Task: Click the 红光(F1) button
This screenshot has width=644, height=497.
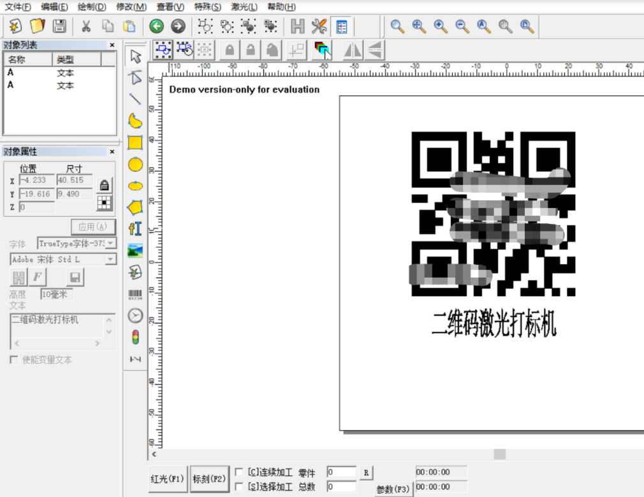Action: coord(168,479)
